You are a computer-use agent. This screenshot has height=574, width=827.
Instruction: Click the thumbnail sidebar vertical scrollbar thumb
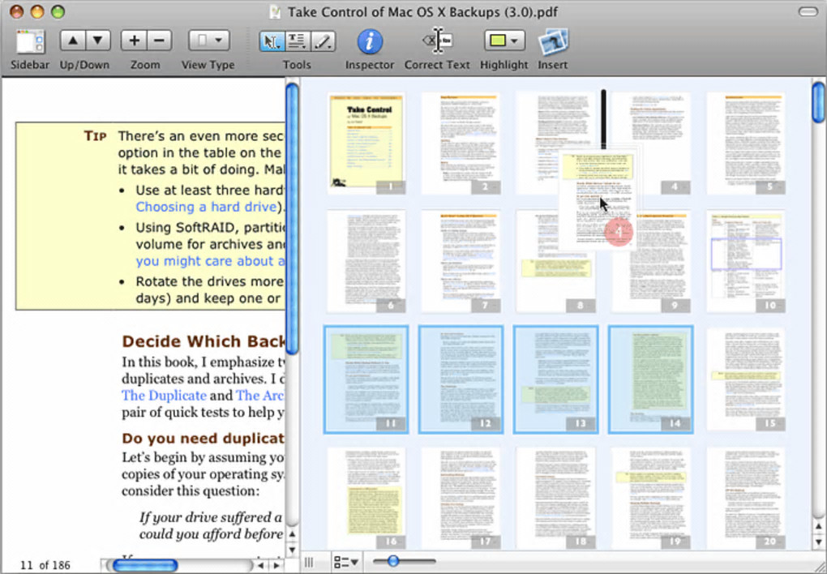click(x=819, y=102)
